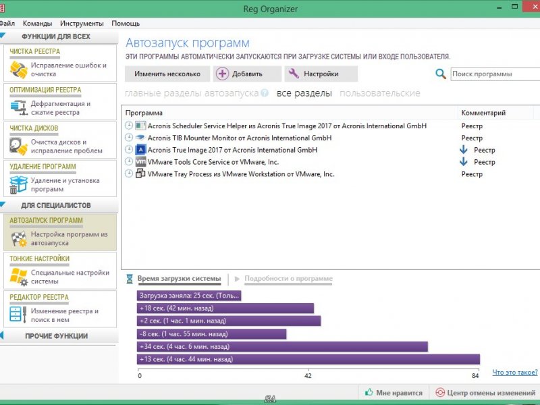The height and width of the screenshot is (405, 540).
Task: Select row text 'VMware Tray Process из VMware Workstation'
Action: tap(216, 174)
